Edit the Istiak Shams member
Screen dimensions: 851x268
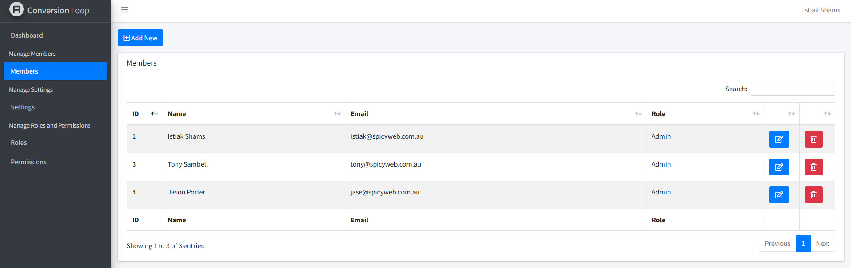[x=779, y=139]
